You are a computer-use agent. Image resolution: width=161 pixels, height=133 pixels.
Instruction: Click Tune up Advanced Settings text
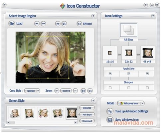pos(131,111)
